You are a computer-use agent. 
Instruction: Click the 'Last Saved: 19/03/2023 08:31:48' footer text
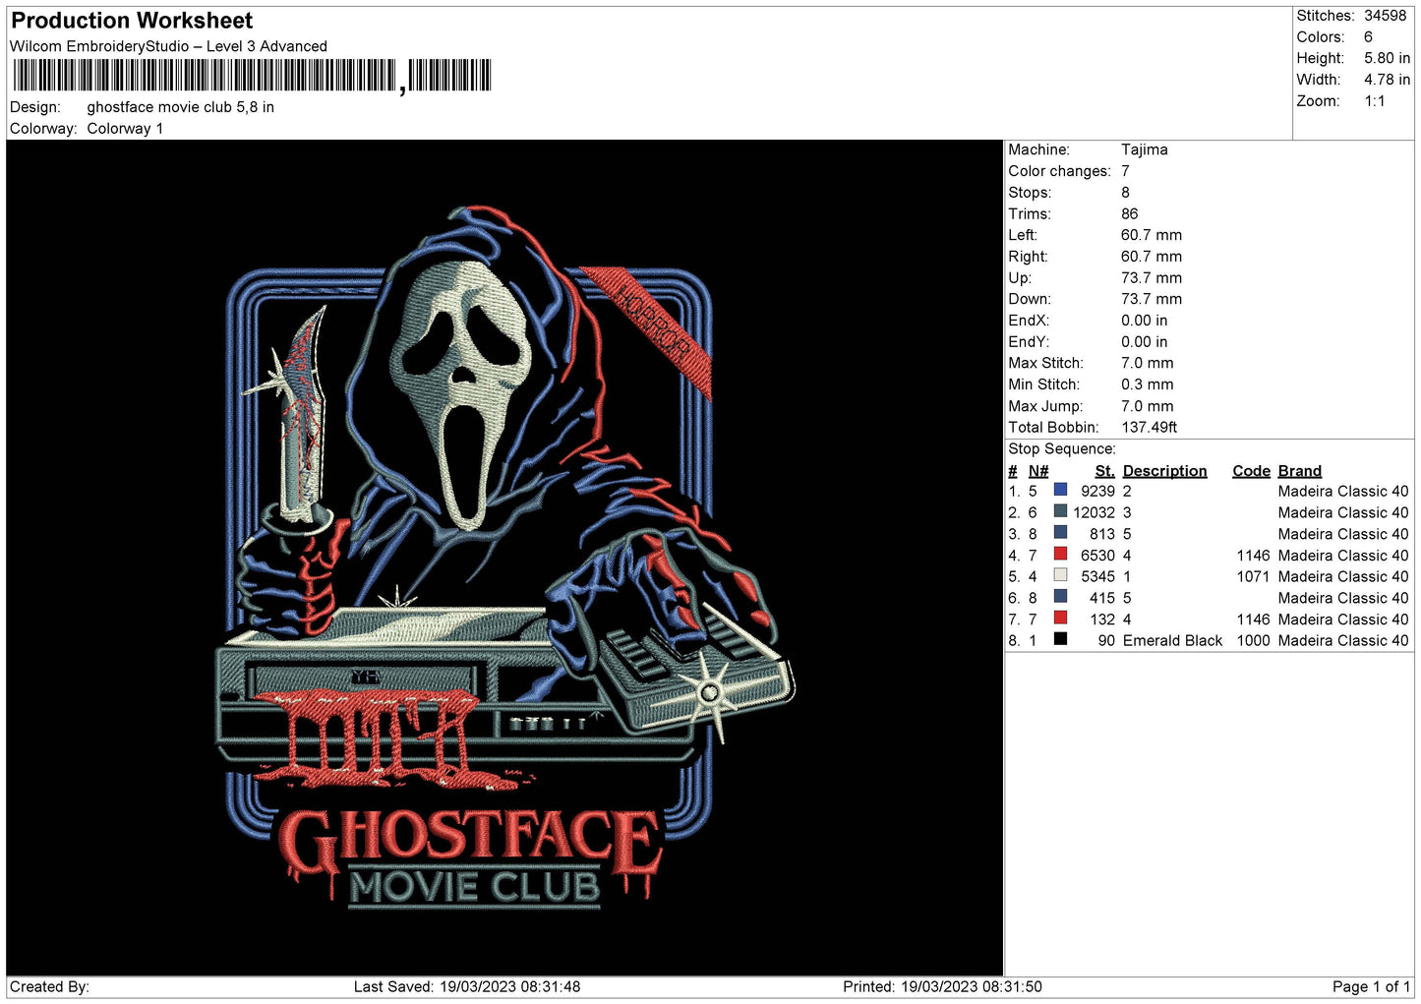(467, 987)
